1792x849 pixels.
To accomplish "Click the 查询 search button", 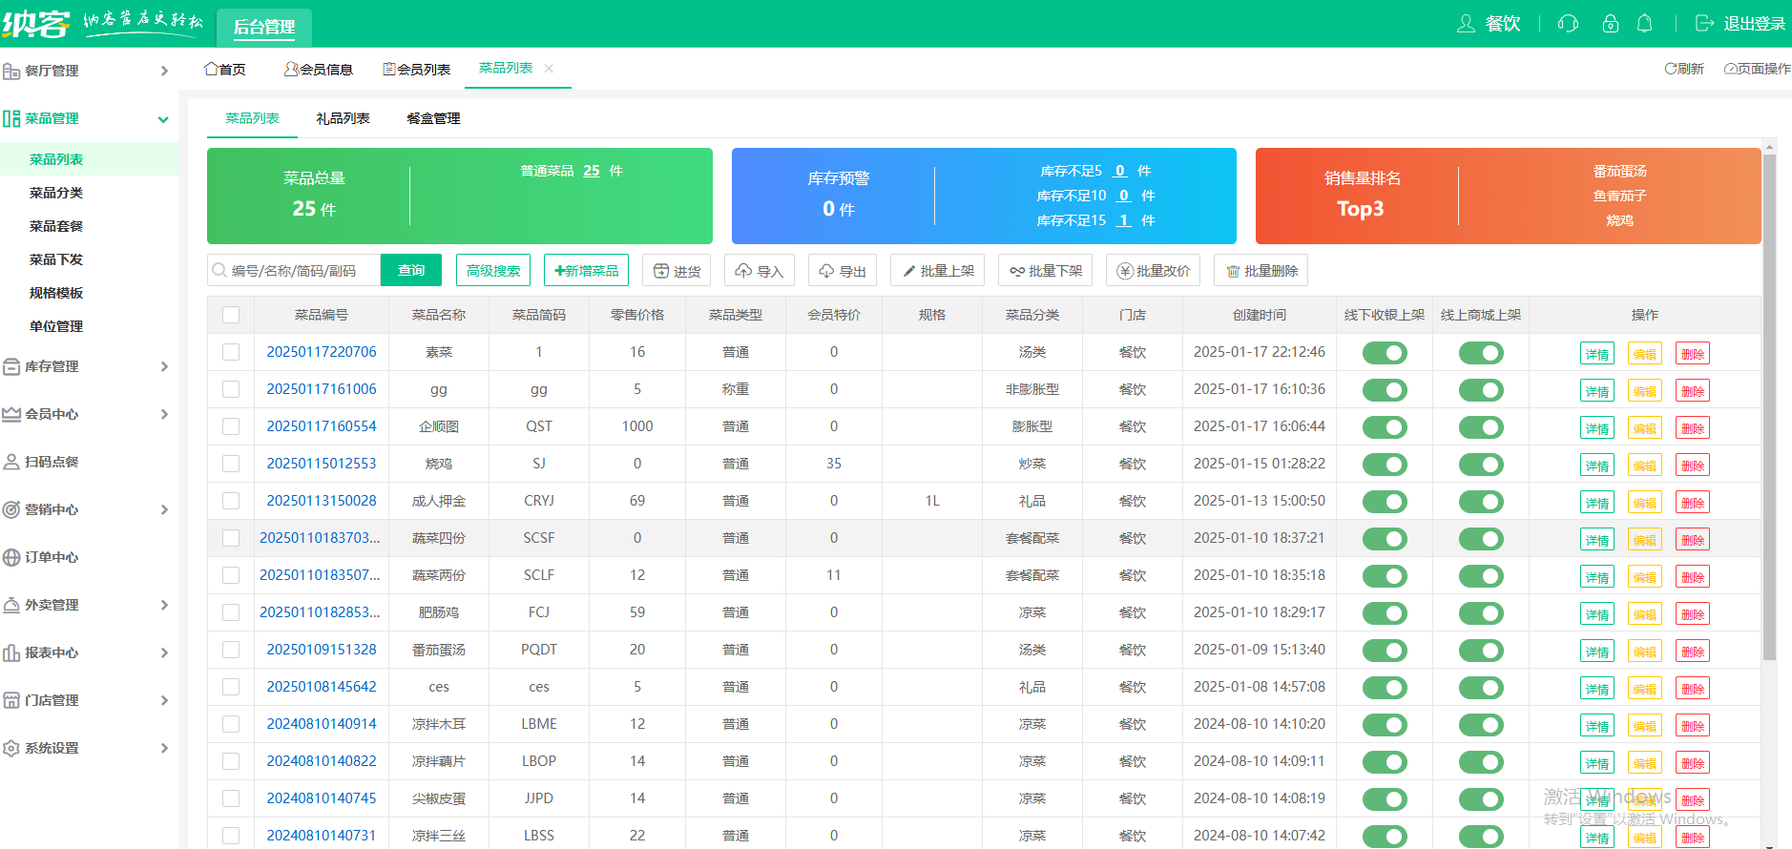I will (411, 270).
